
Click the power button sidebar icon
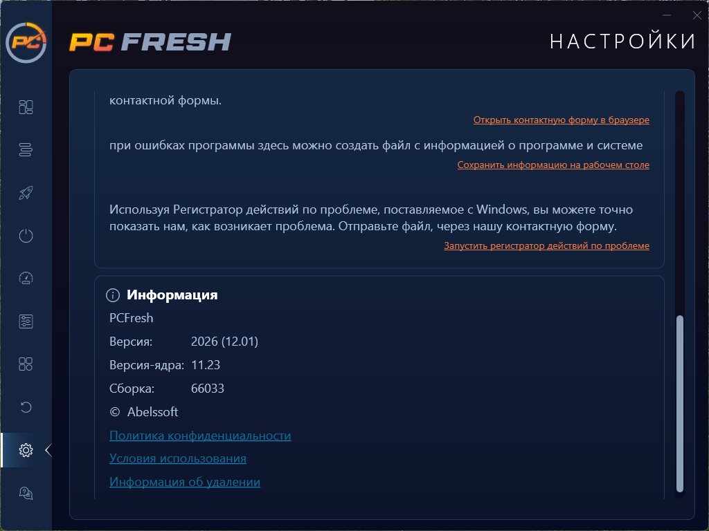(26, 236)
